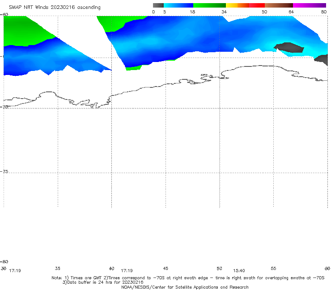Click the "3)Data buffer is 24 hrs" note

tap(103, 282)
